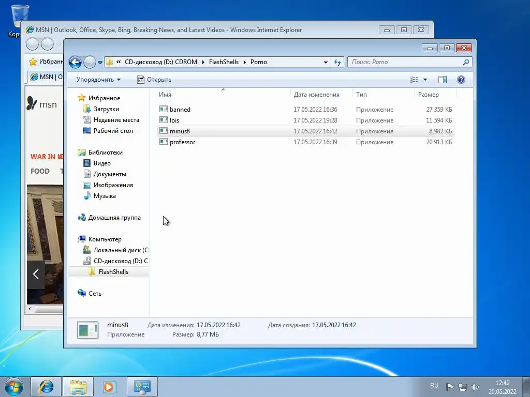Viewport: 530px width, 397px height.
Task: Click the minus8 thumbnail in details pane
Action: tap(88, 330)
